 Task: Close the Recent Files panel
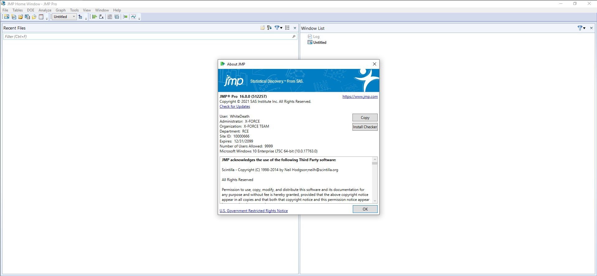[x=295, y=28]
